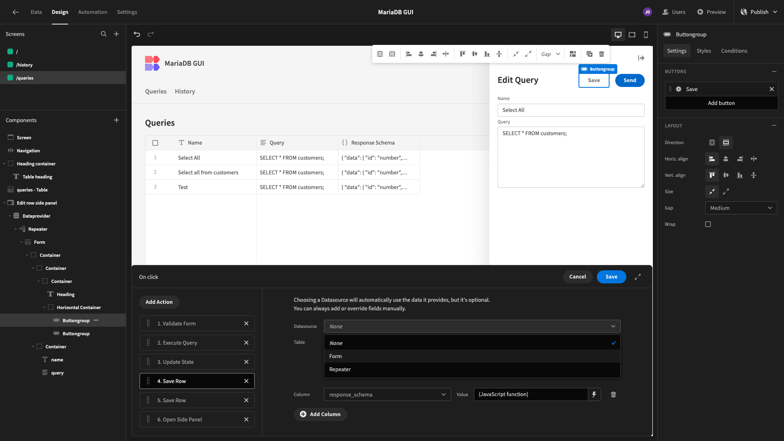This screenshot has width=784, height=441.
Task: Open the lightning bolt binding for Value
Action: 594,394
